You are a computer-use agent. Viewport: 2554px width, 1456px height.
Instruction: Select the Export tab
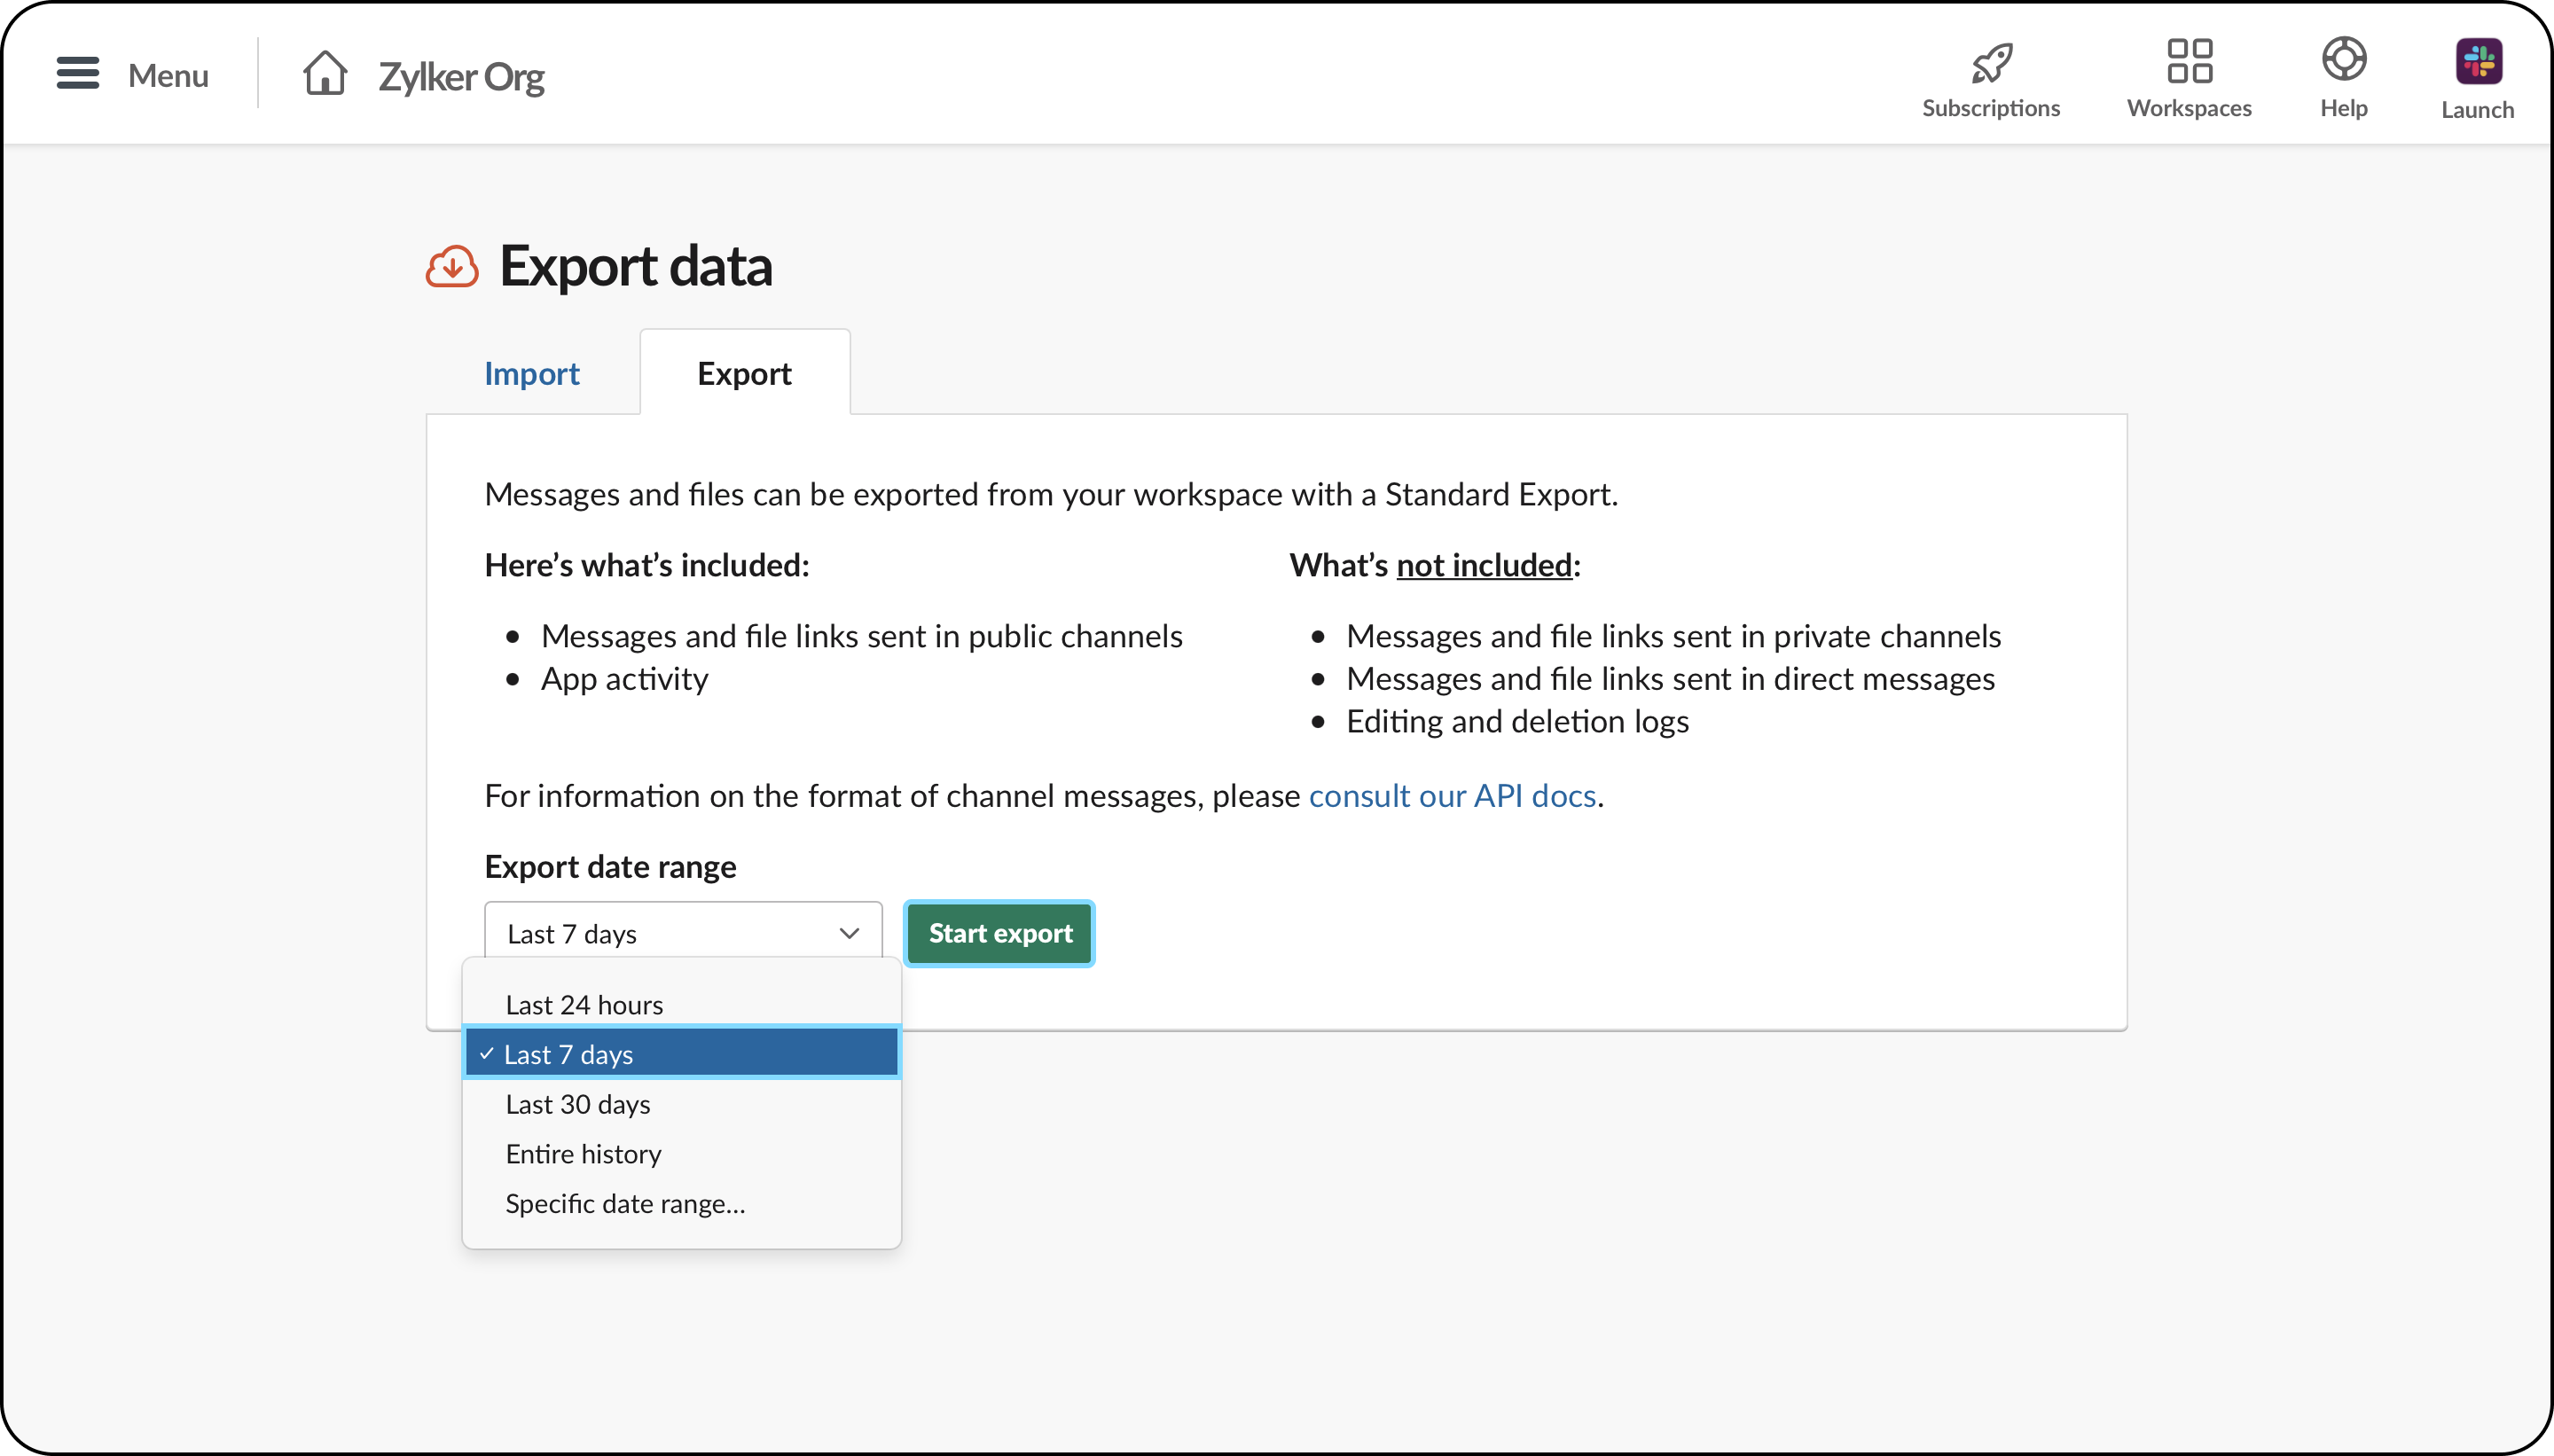(744, 373)
